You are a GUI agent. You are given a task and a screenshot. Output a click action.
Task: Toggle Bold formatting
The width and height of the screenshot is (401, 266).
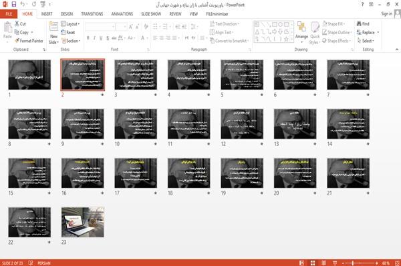pos(88,38)
